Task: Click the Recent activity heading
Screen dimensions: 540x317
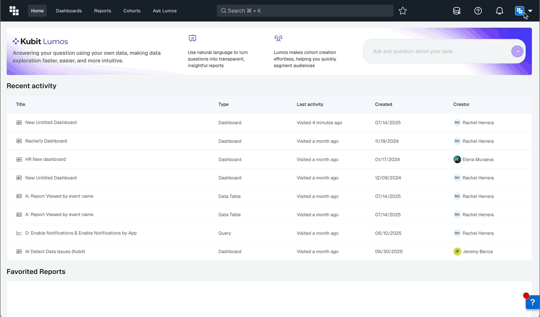Action: 32,86
